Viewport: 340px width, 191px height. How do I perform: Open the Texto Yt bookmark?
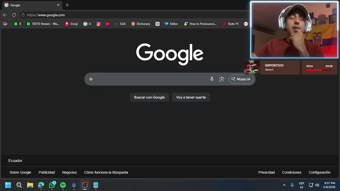point(231,24)
